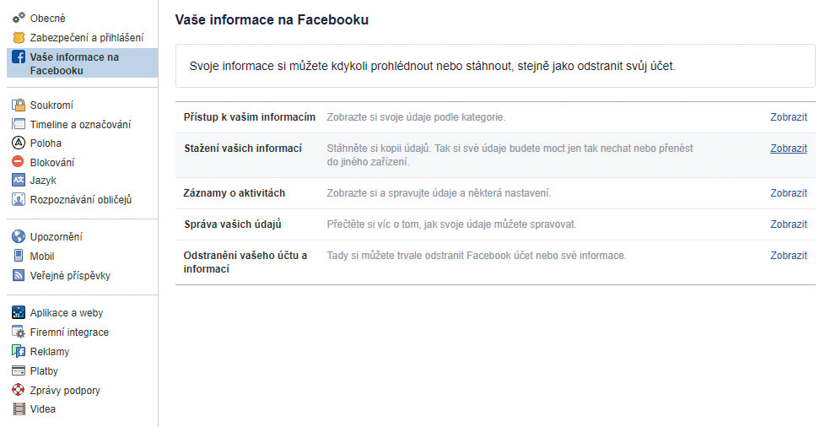Viewport: 825px width, 427px height.
Task: Expand the Záznamy o aktivitách row
Action: click(x=495, y=193)
